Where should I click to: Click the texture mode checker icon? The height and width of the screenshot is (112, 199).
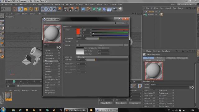tap(2, 28)
